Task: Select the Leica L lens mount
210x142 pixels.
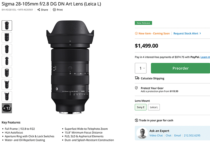Action: [x=154, y=107]
